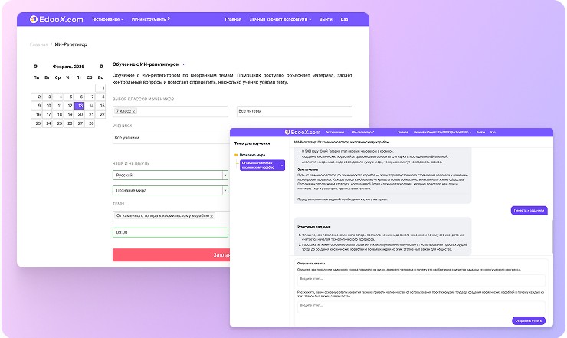This screenshot has height=338, width=567.
Task: Click the EdooX.com logo in the front window
Action: (x=303, y=132)
